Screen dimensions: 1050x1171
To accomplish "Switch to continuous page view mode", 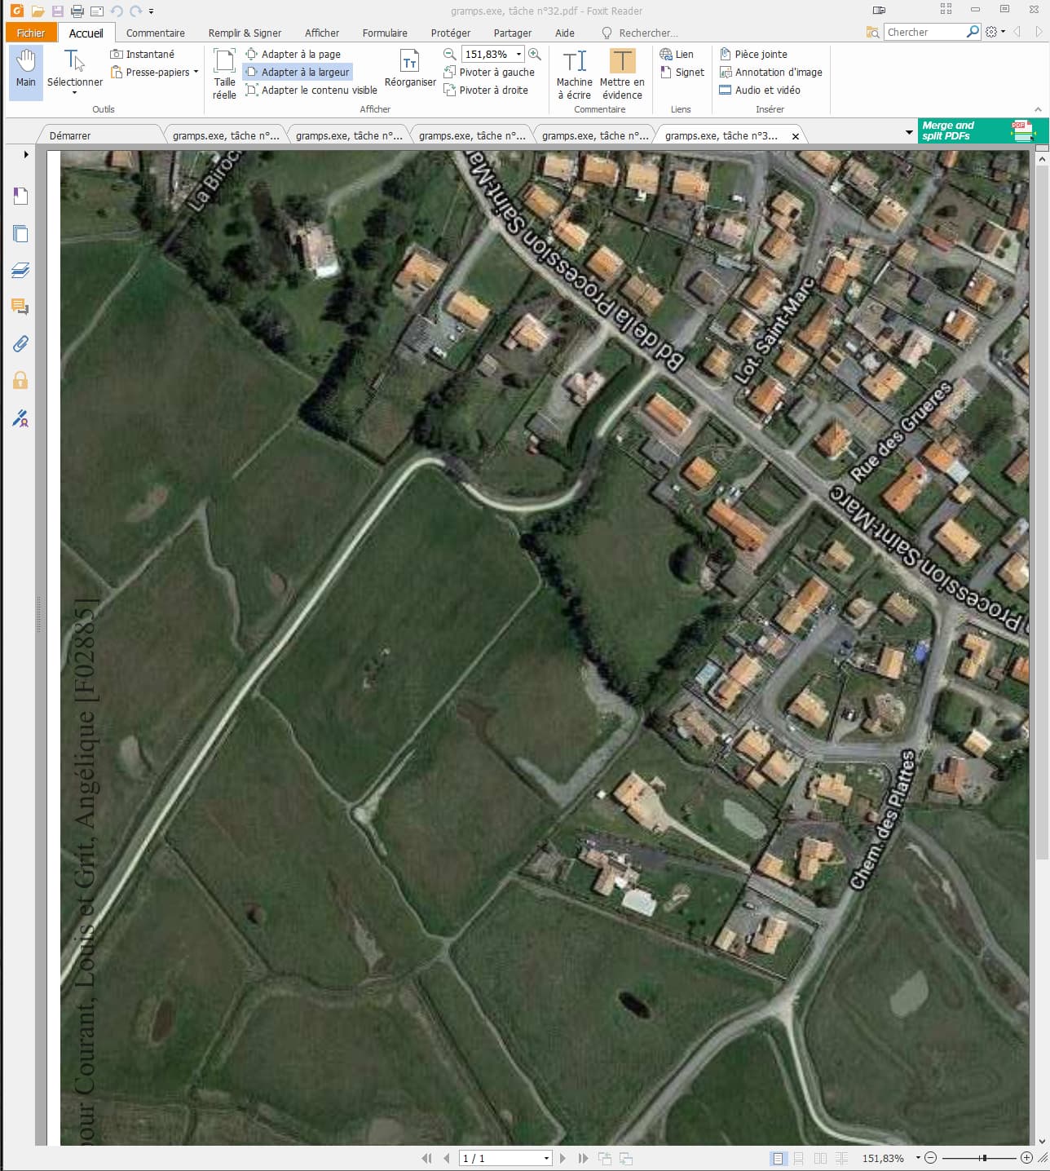I will [x=799, y=1158].
